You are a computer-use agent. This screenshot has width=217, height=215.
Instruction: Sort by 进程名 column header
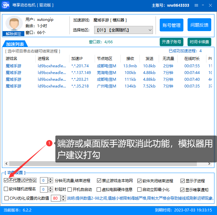[x=44, y=59]
